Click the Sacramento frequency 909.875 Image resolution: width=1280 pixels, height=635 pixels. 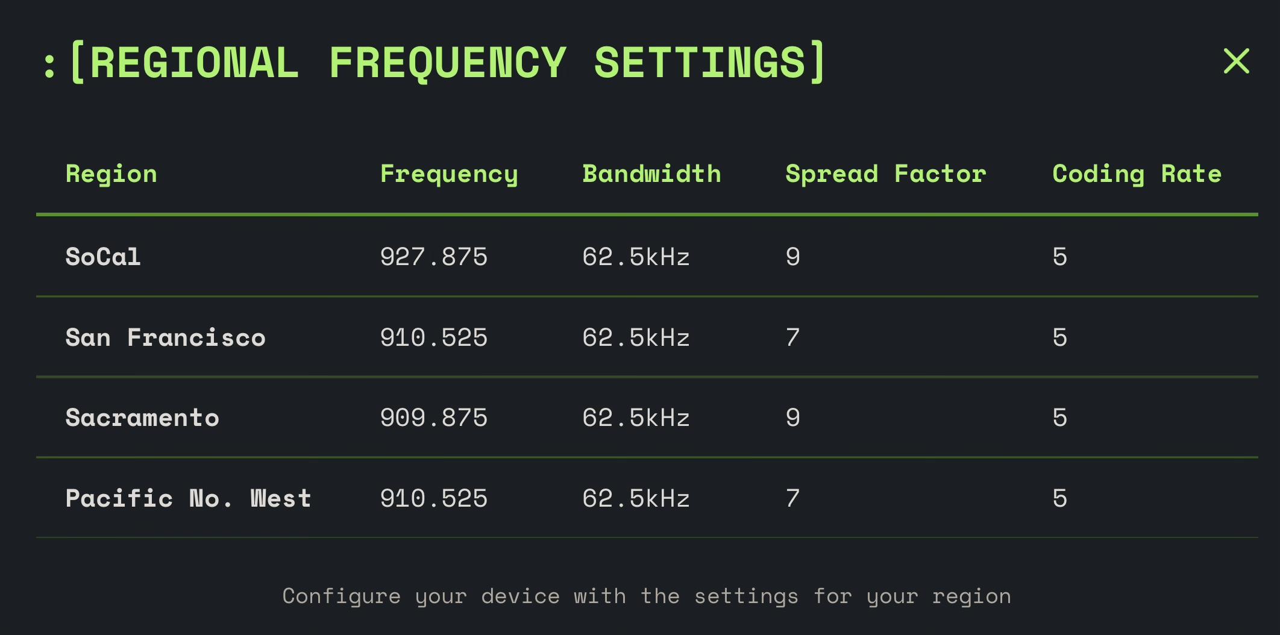[x=433, y=418]
